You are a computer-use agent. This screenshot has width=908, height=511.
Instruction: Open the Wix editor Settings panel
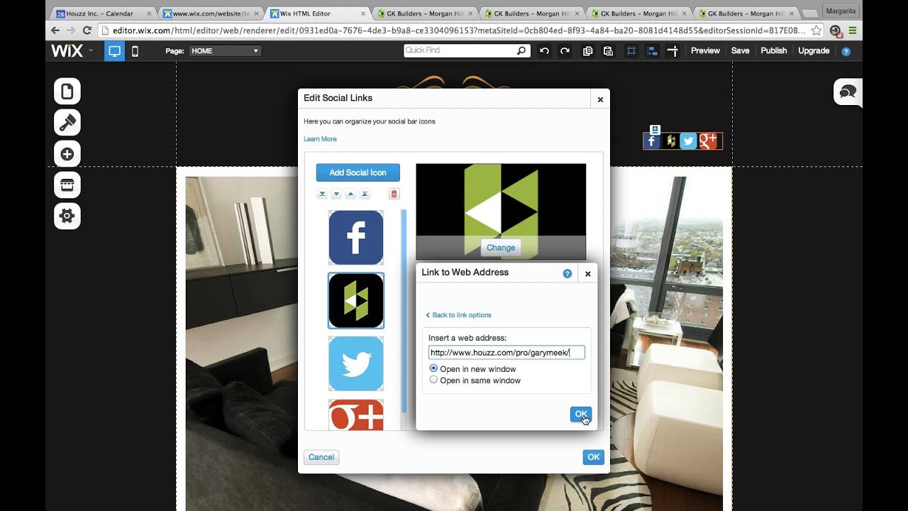pyautogui.click(x=67, y=216)
